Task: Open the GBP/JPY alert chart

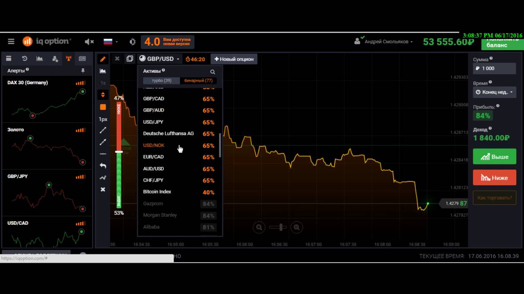Action: point(47,194)
